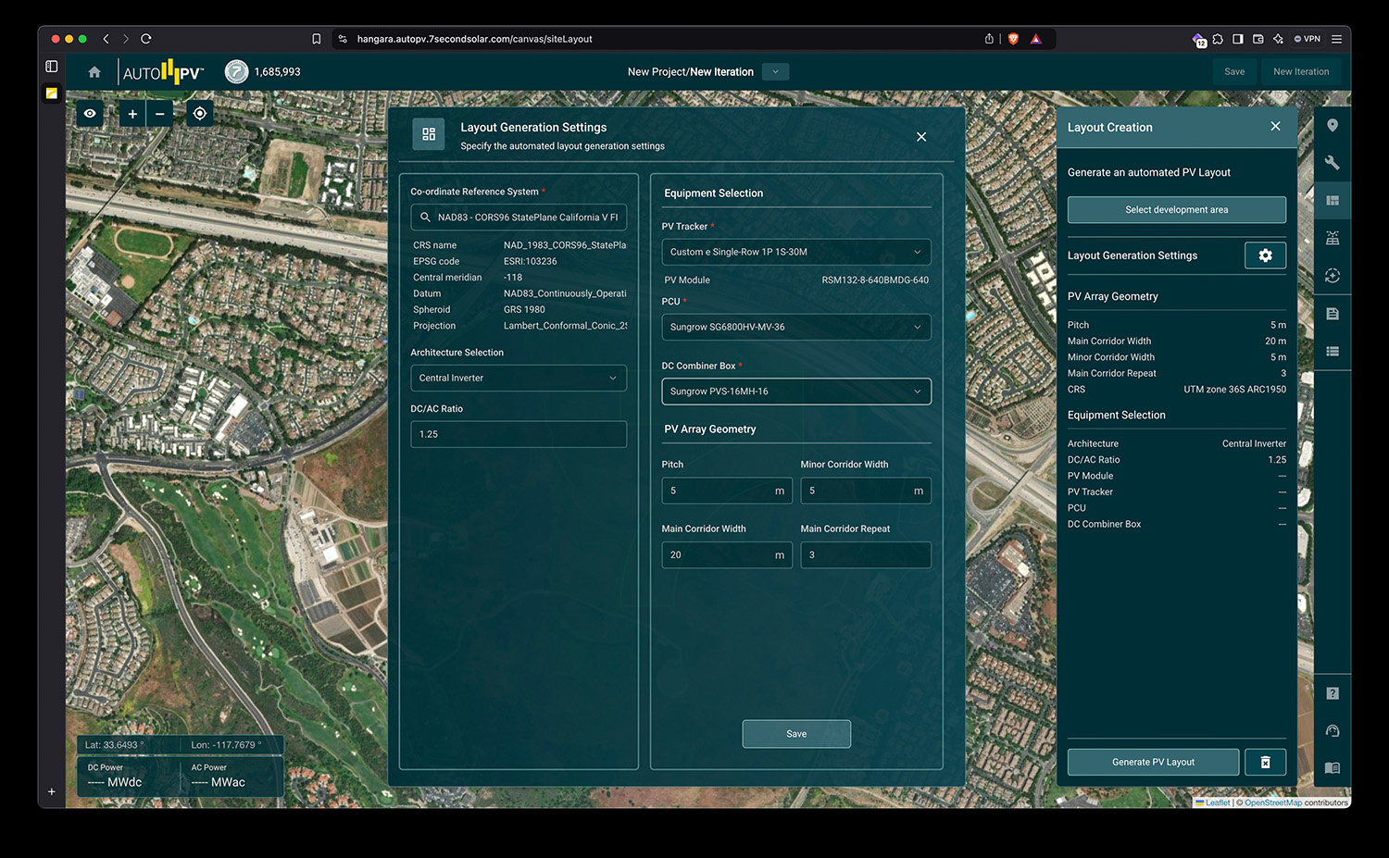
Task: Click the New Iteration button in header
Action: [x=1300, y=72]
